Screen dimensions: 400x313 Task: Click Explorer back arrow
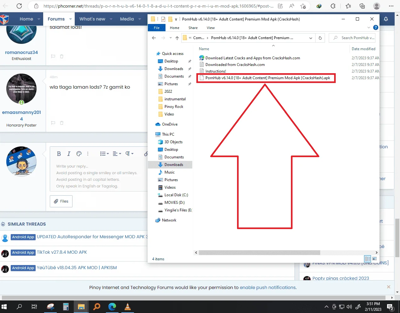[x=154, y=38]
